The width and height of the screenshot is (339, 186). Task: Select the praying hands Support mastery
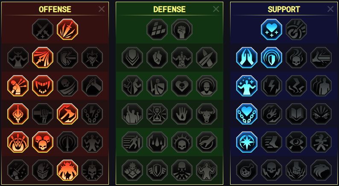click(x=247, y=58)
